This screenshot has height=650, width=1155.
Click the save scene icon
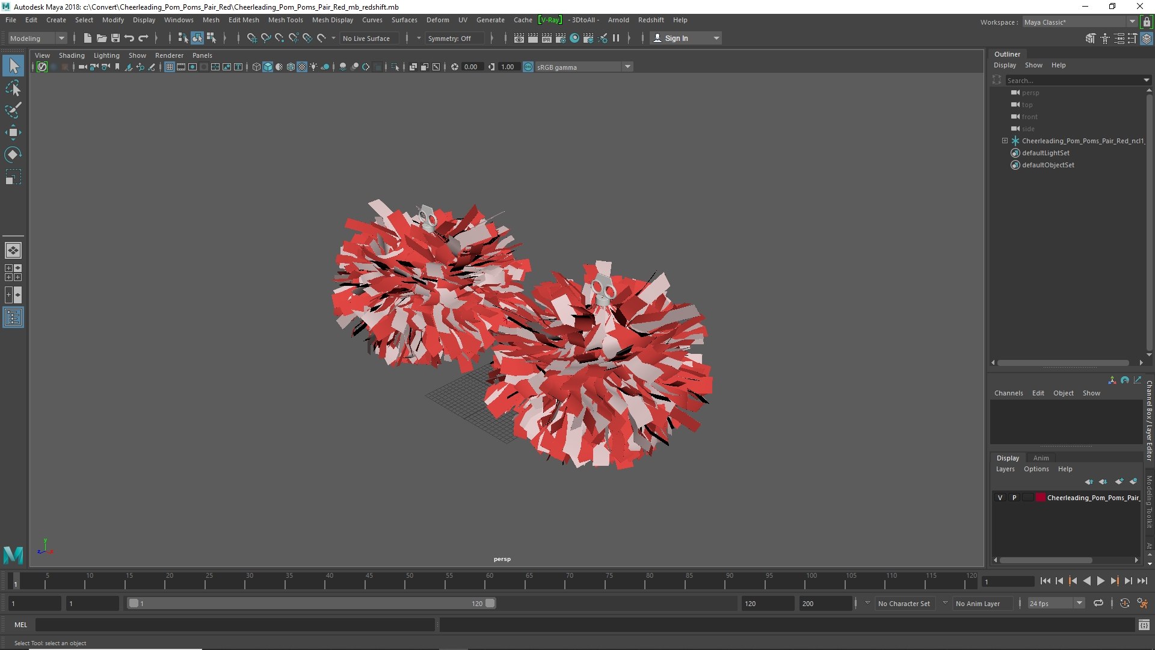click(x=115, y=38)
